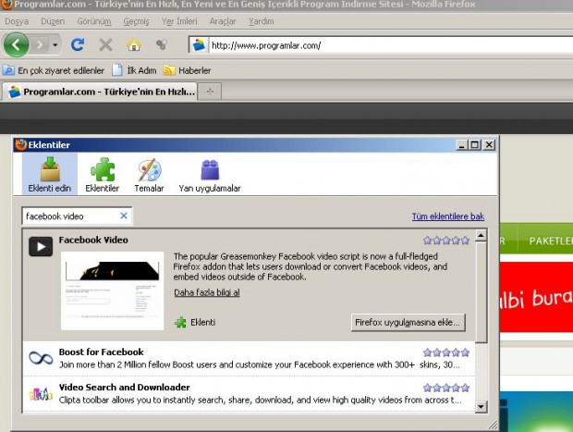Screen dimensions: 573x432
Task: Go back with the green back arrow
Action: coord(16,44)
